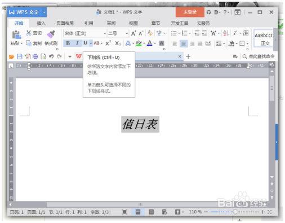Open strikethrough AB dropdown arrow
285x223 pixels.
pyautogui.click(x=101, y=43)
